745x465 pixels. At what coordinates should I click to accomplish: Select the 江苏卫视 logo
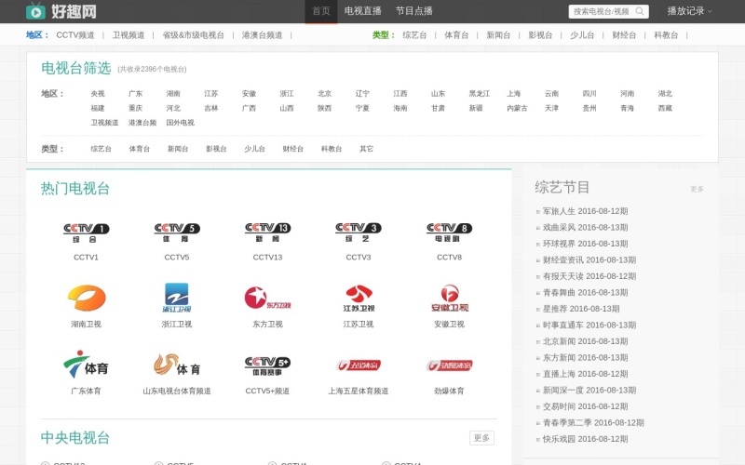pyautogui.click(x=359, y=298)
